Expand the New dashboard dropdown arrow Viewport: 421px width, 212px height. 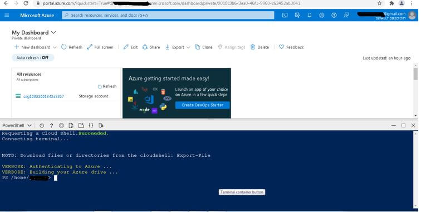click(x=55, y=47)
